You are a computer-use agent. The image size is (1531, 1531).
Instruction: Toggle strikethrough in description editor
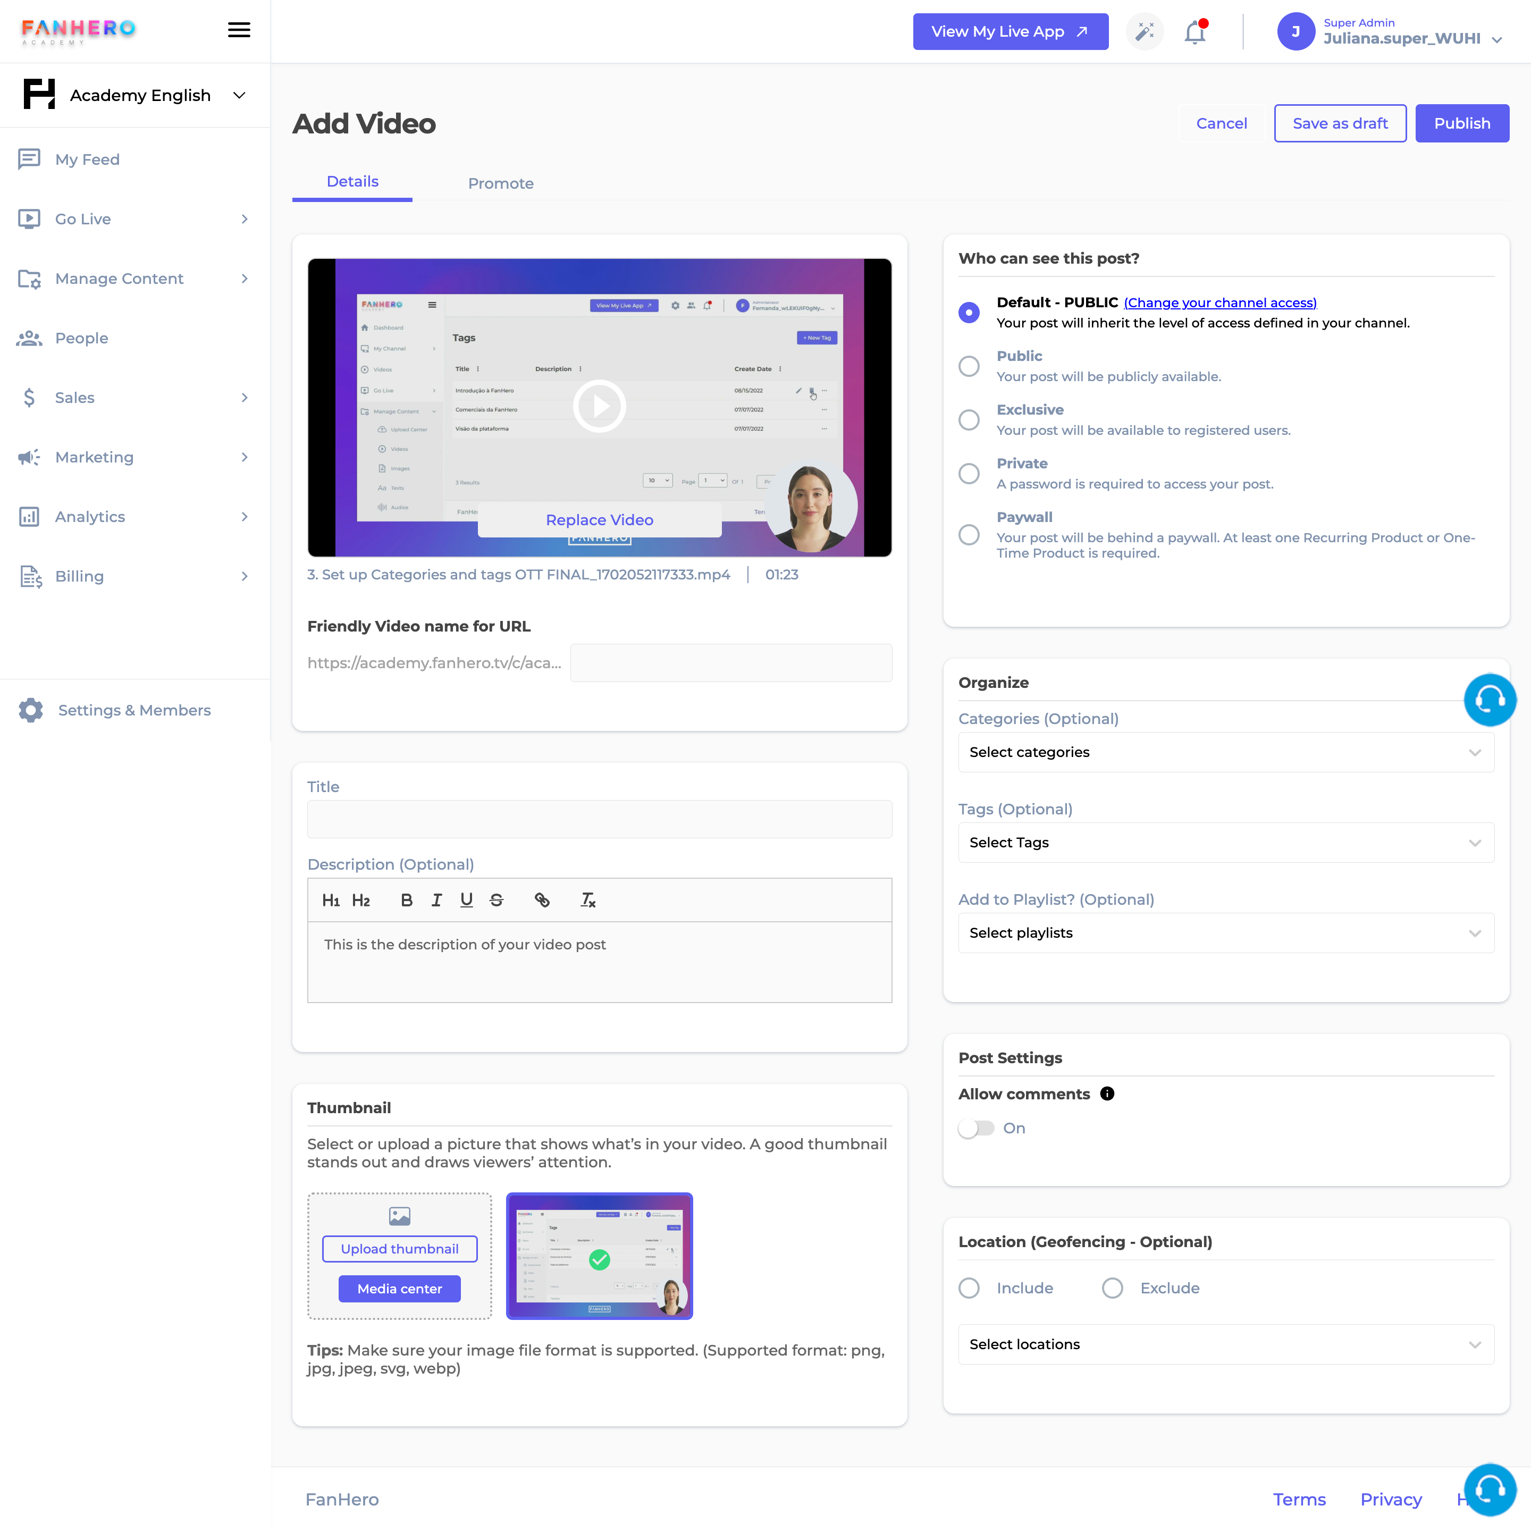click(497, 900)
